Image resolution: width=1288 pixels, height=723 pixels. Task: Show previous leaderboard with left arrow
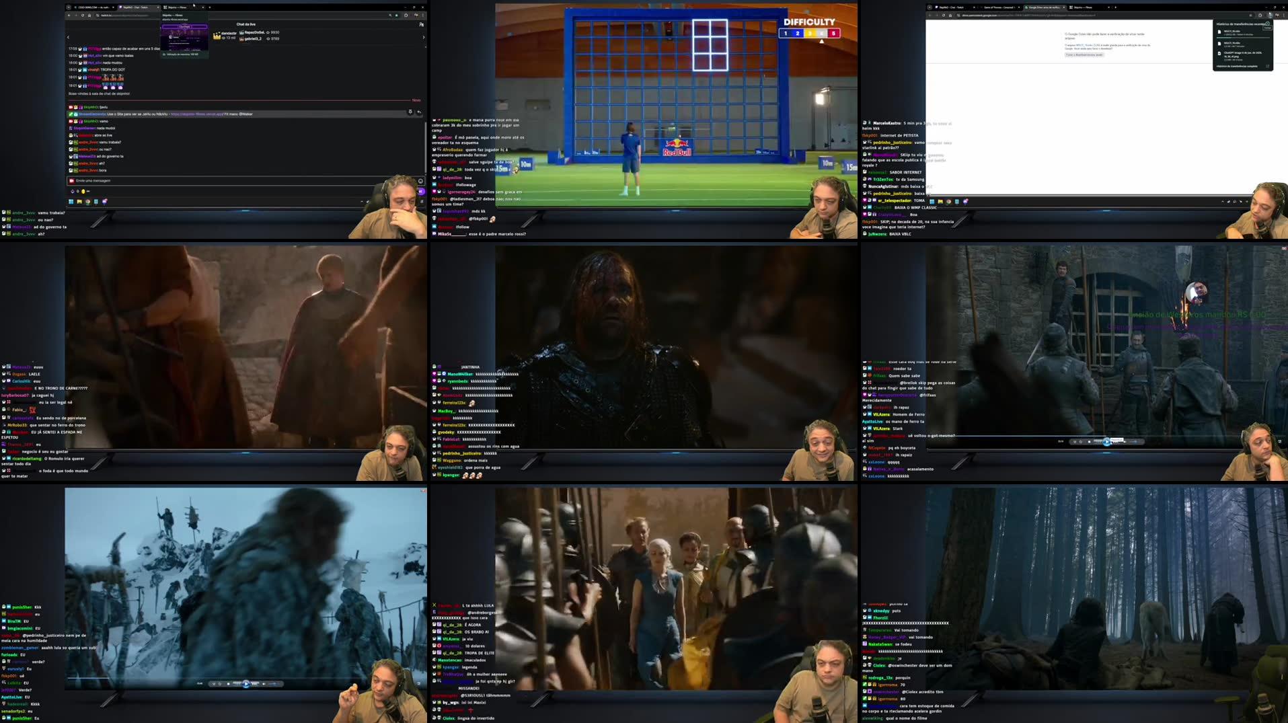pyautogui.click(x=68, y=37)
